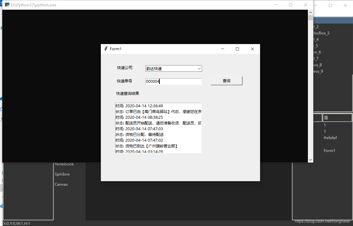This screenshot has width=353, height=226.
Task: Maximize the background designer window
Action: click(330, 5)
